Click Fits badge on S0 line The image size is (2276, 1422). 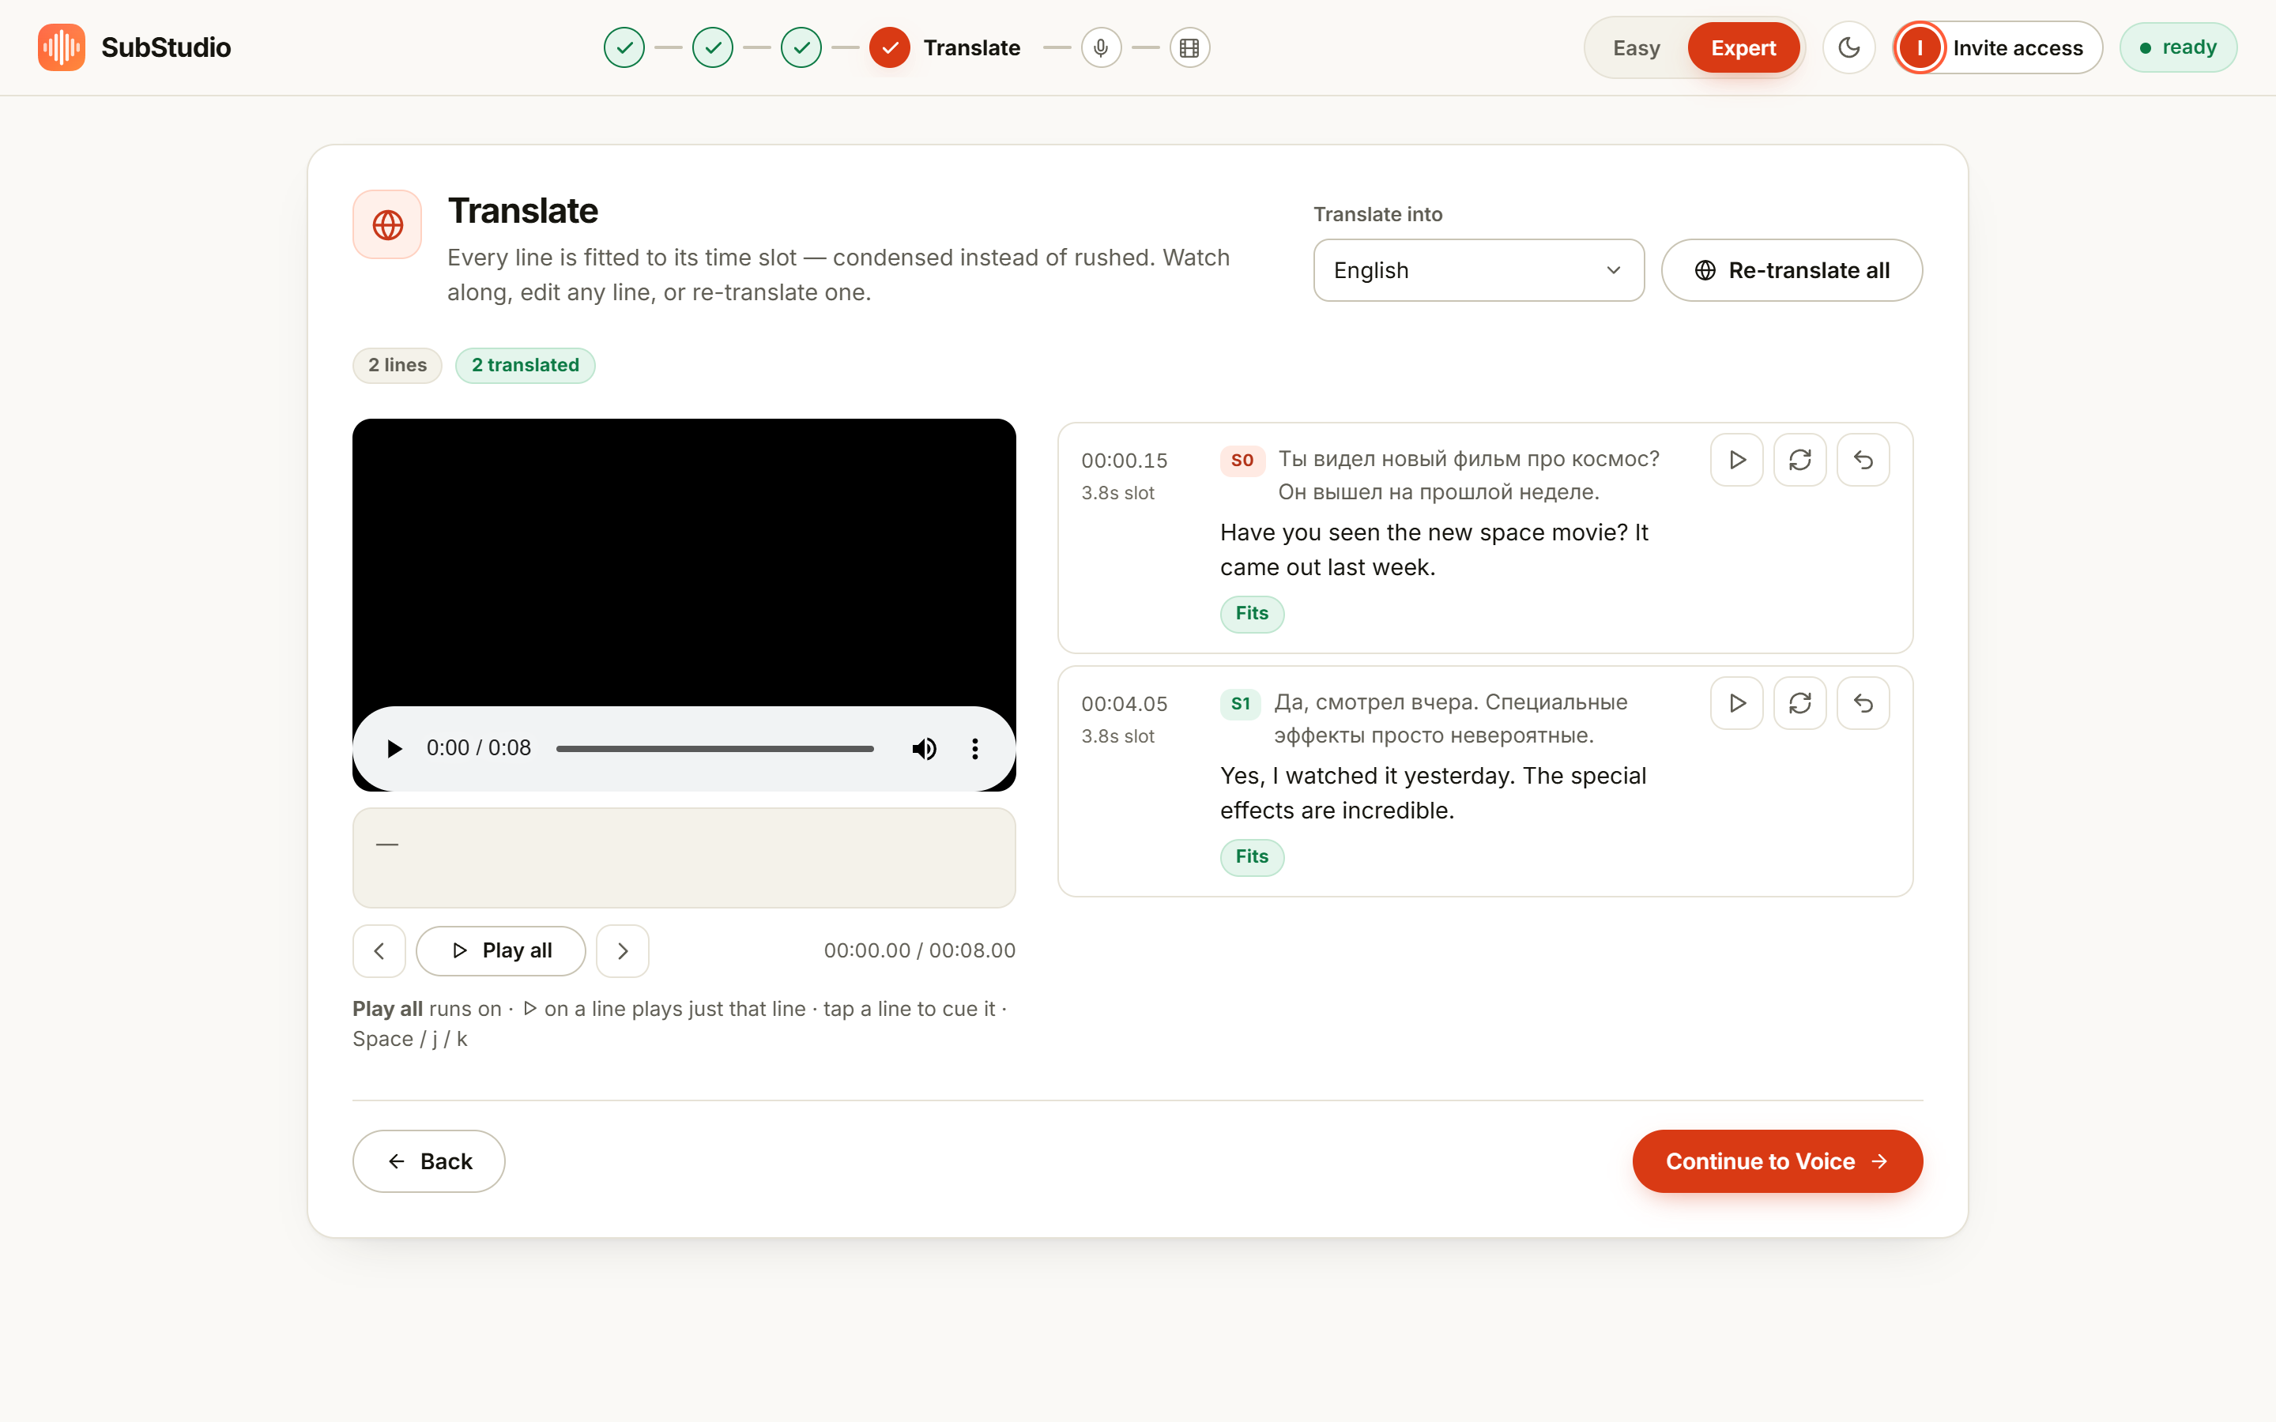1252,613
